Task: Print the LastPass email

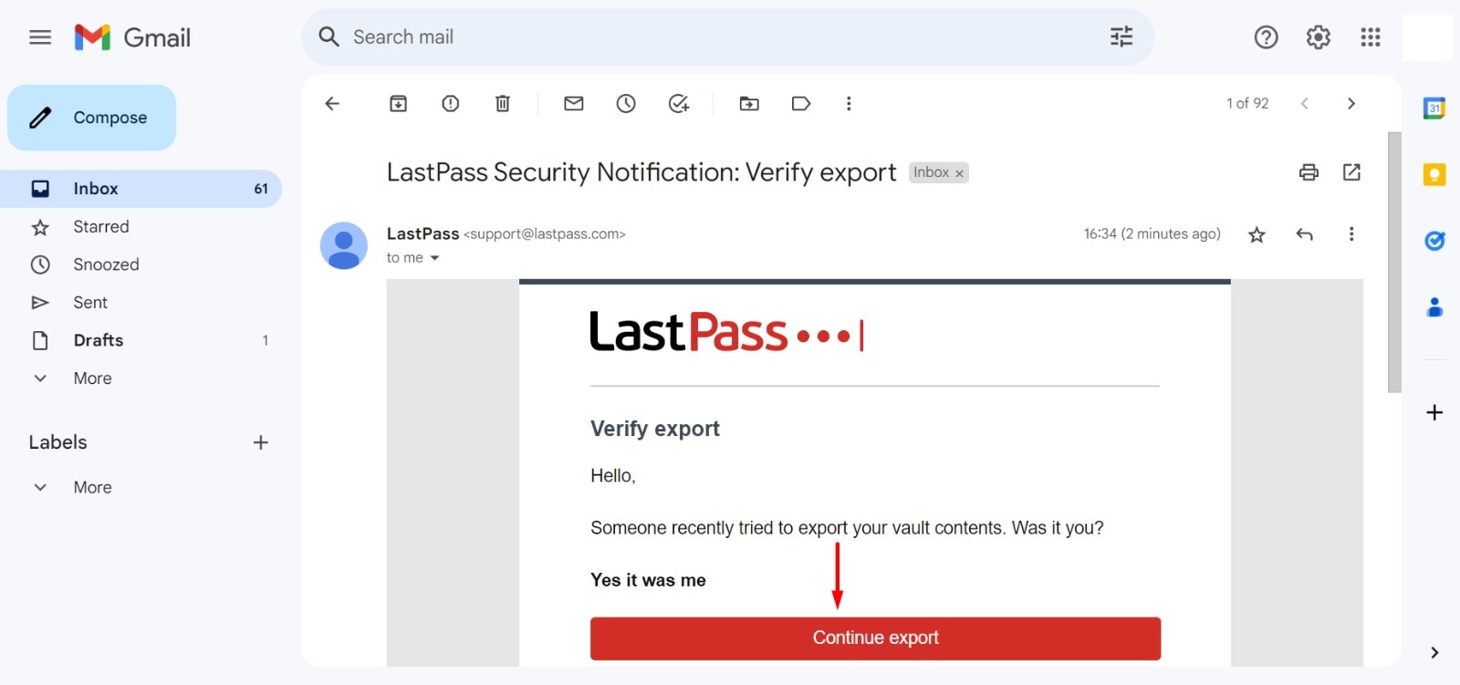Action: point(1309,171)
